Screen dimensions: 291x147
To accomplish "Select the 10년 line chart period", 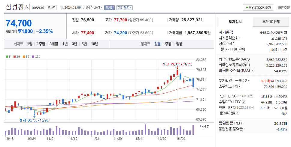I will click(95, 44).
